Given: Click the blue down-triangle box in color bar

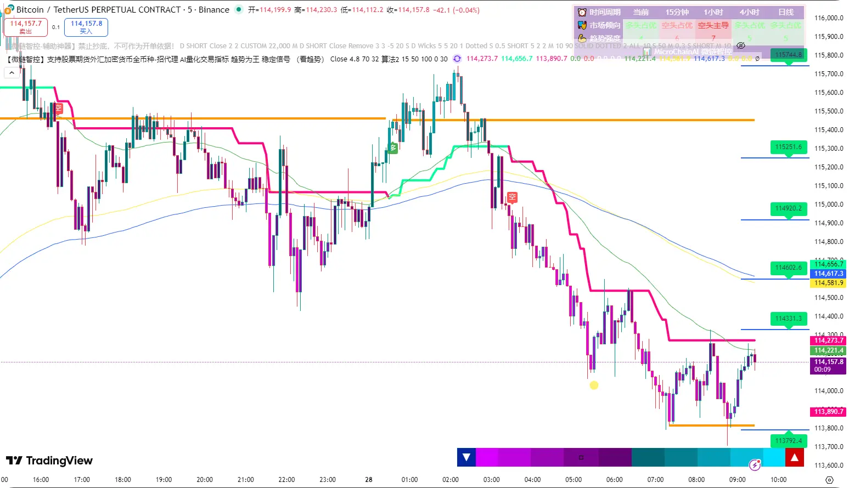Looking at the screenshot, I should (x=466, y=457).
